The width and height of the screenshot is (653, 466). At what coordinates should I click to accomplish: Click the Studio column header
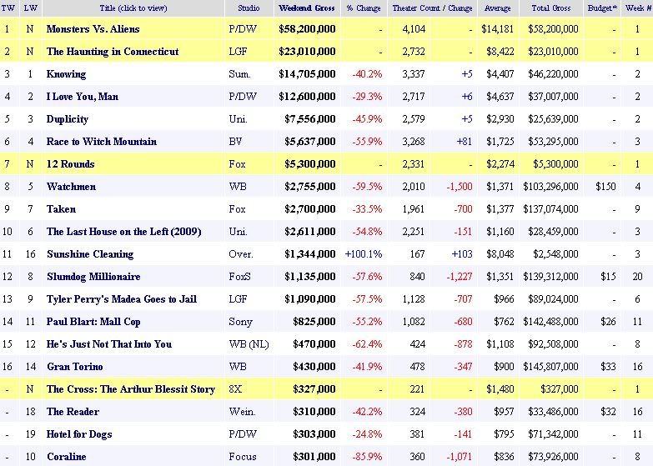[247, 8]
